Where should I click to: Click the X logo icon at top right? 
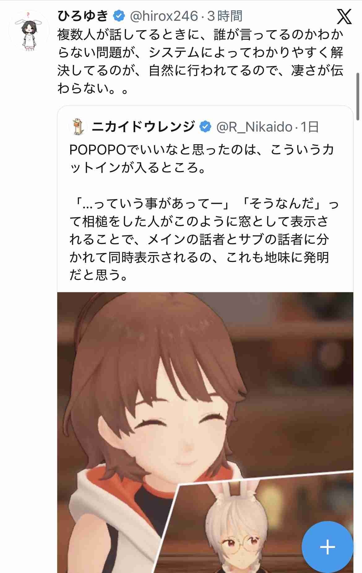click(x=344, y=16)
